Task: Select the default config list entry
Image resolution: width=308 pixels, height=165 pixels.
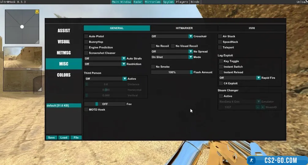Action: click(x=64, y=105)
